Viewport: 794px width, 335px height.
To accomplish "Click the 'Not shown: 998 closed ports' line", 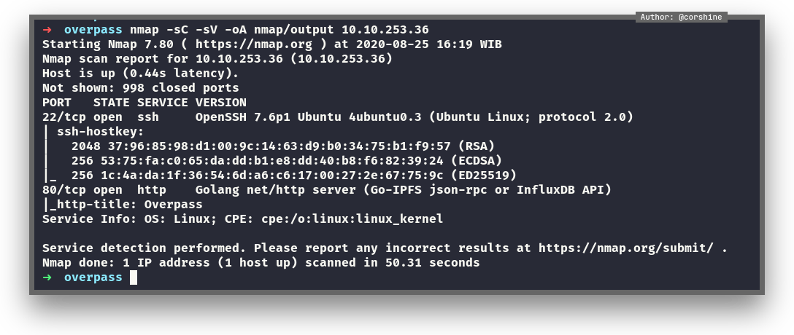I will tap(140, 88).
